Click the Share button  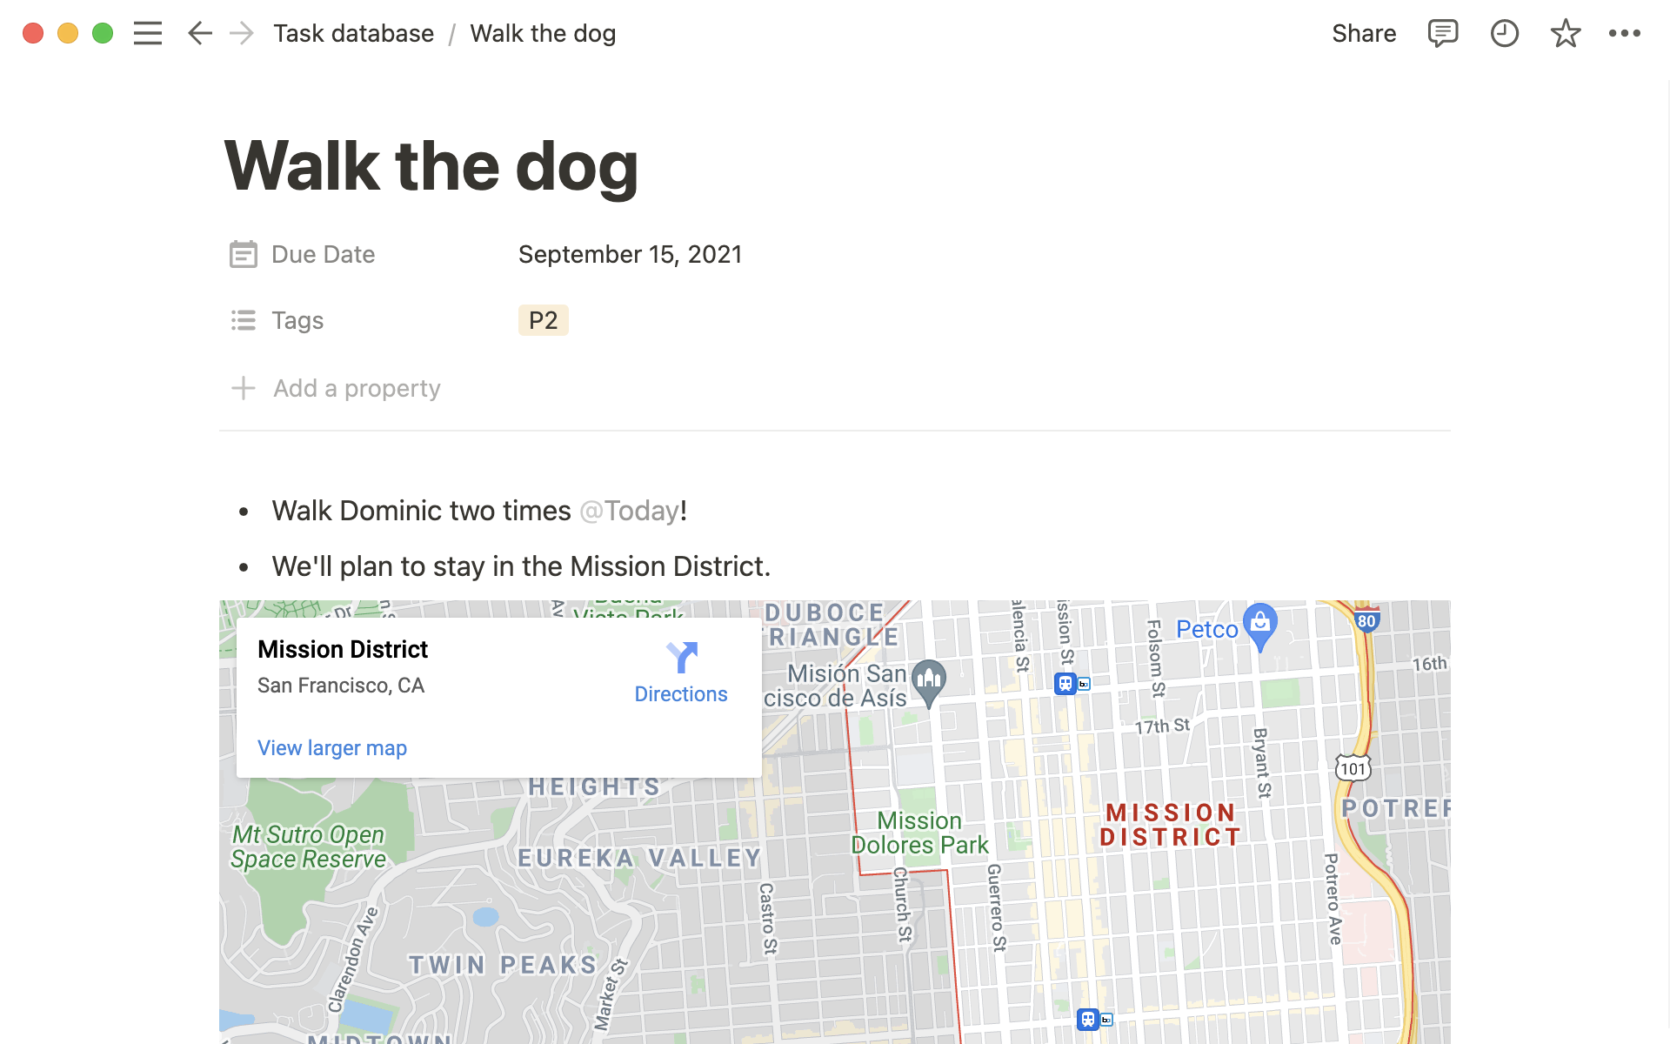1364,34
